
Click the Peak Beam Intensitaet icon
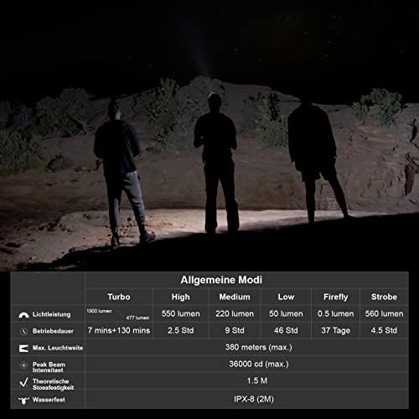pos(23,365)
